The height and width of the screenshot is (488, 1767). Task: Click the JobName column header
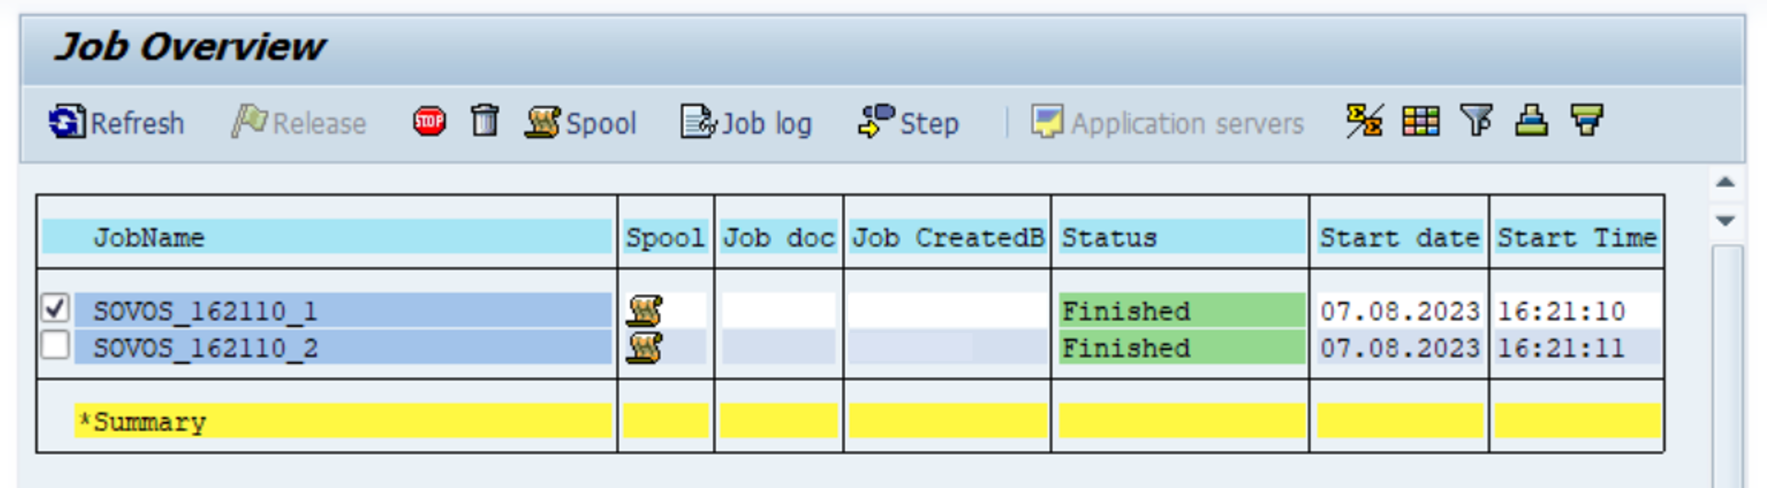tap(150, 237)
